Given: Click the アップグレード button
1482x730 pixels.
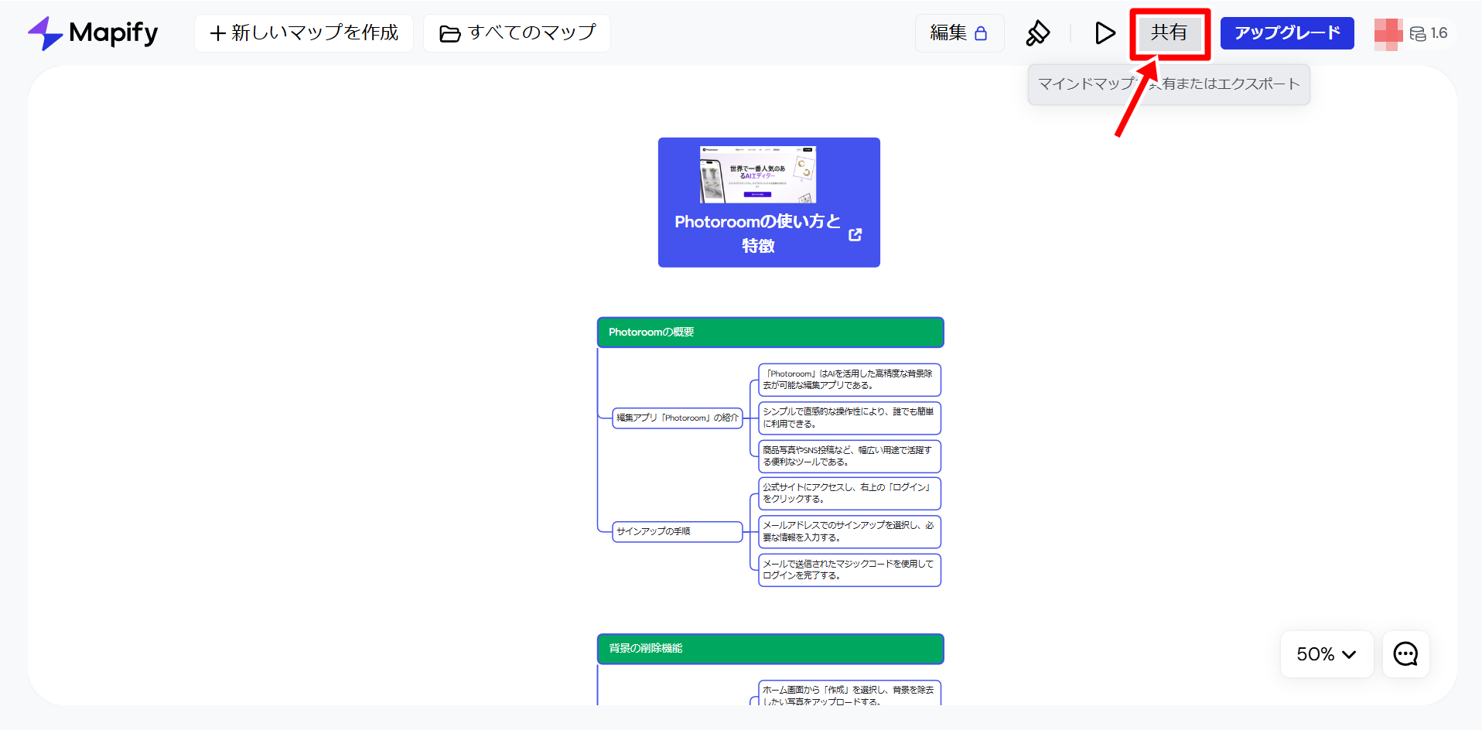Looking at the screenshot, I should tap(1287, 33).
